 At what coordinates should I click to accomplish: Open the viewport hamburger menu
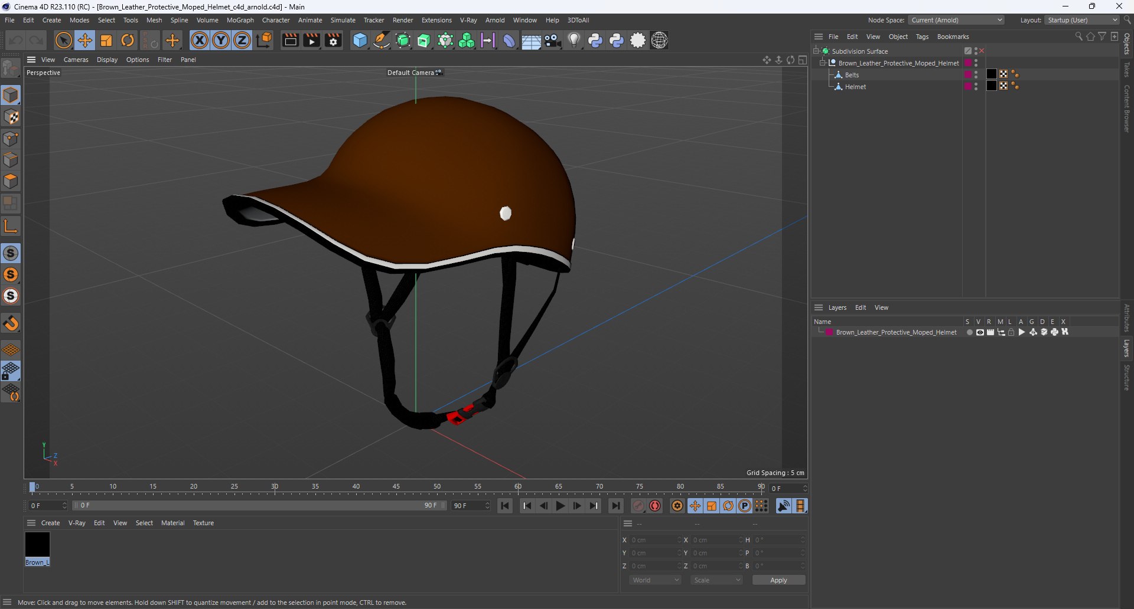click(x=31, y=60)
